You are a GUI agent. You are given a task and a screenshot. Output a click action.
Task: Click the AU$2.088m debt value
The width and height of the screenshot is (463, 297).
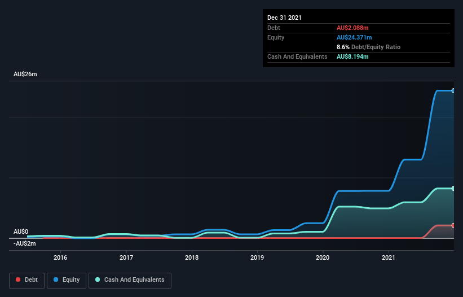click(352, 28)
